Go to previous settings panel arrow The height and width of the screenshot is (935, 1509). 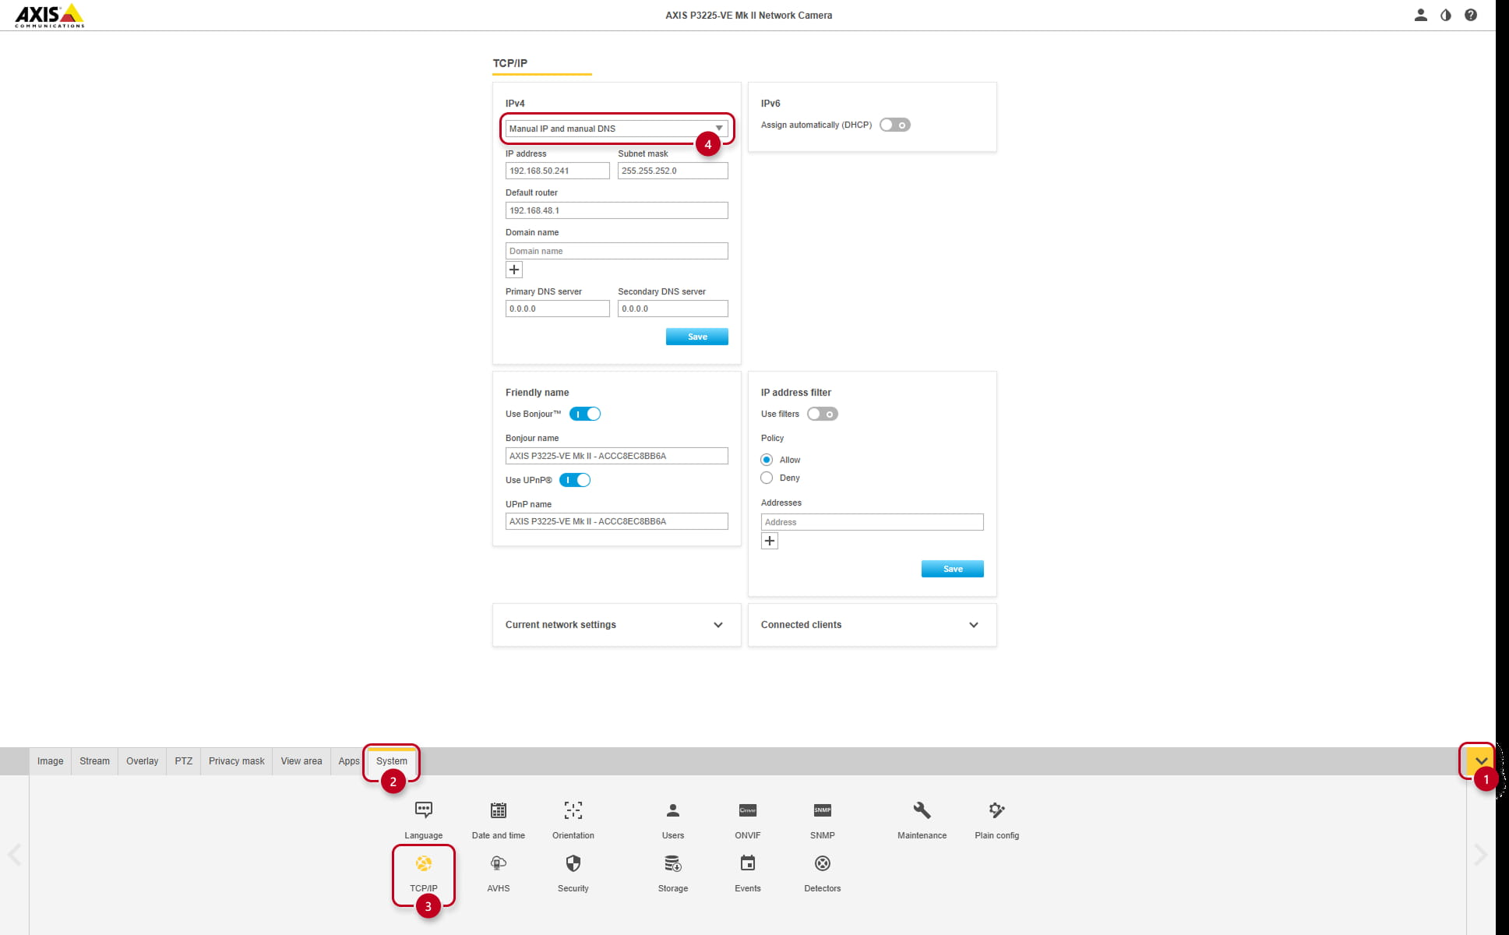pos(14,855)
